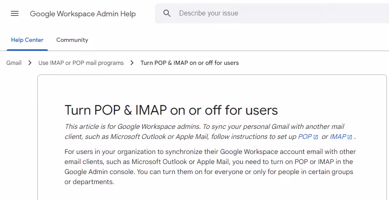389x200 pixels.
Task: Click the search magnifier icon
Action: pyautogui.click(x=167, y=13)
